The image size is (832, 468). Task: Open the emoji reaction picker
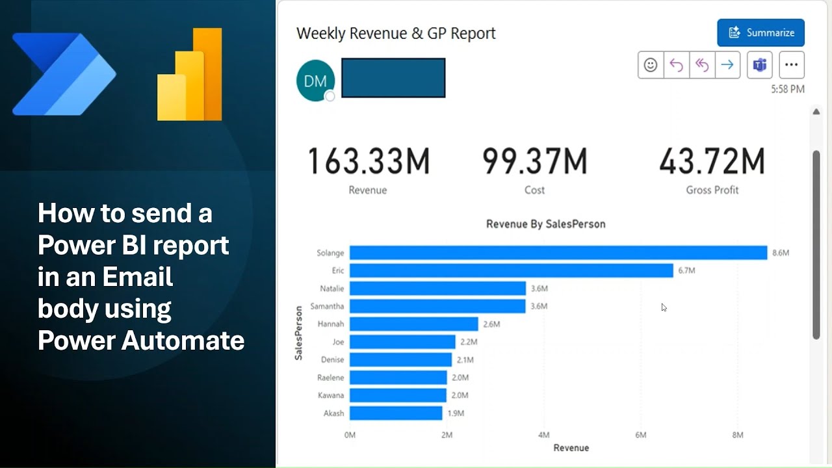pyautogui.click(x=651, y=65)
